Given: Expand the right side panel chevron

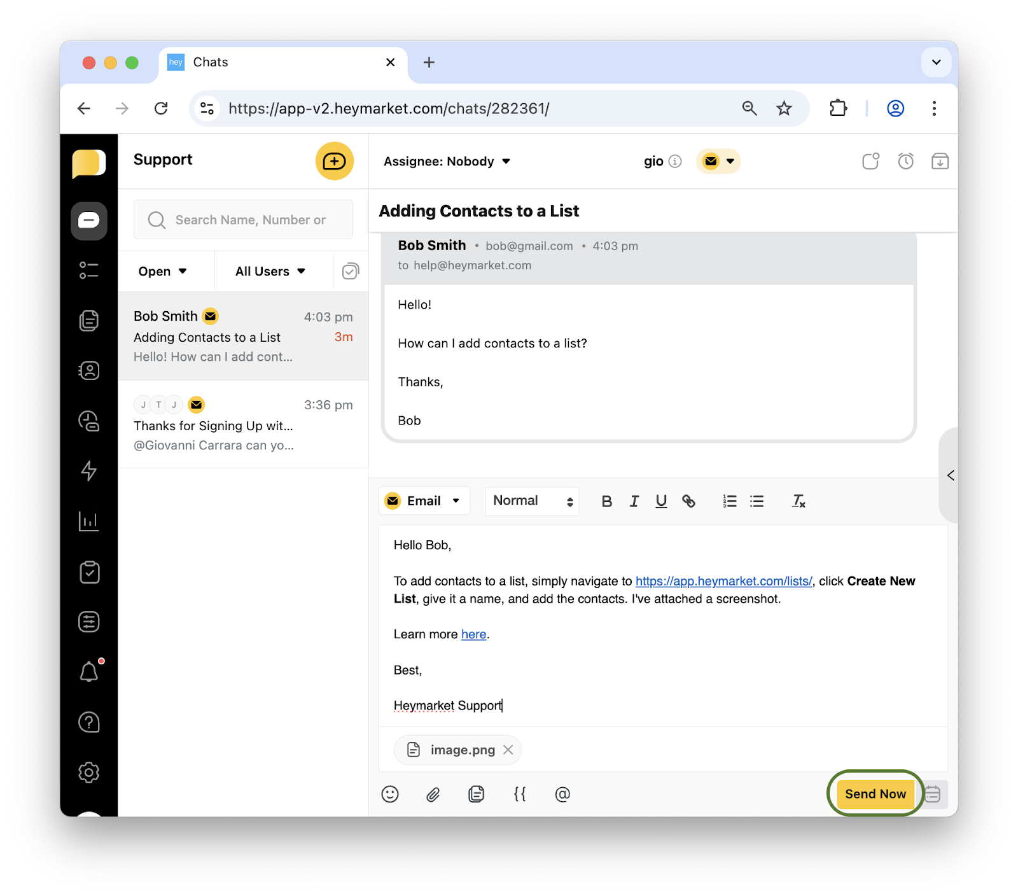Looking at the screenshot, I should point(950,475).
